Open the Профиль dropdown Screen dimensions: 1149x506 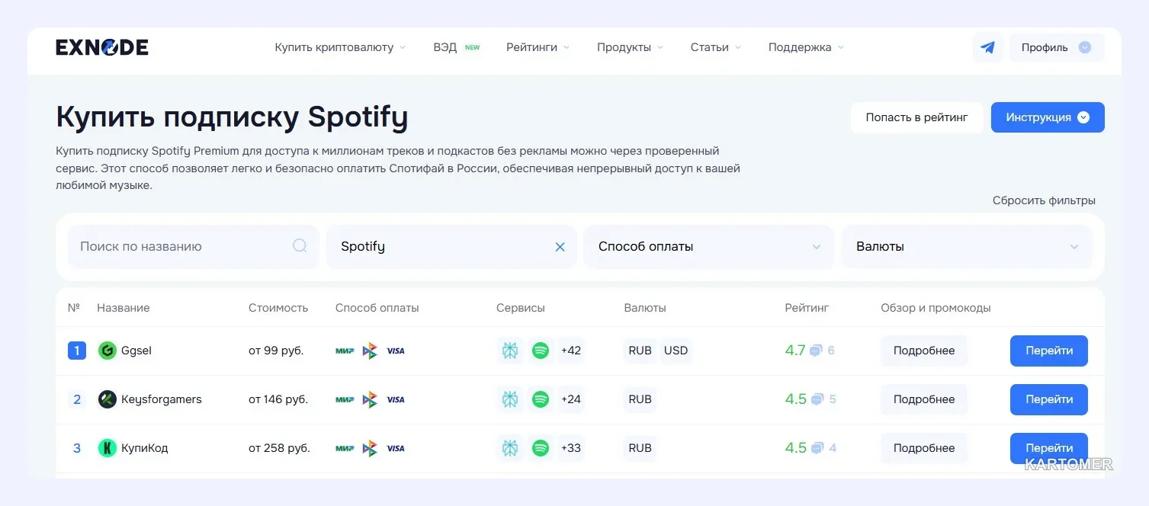[x=1057, y=47]
